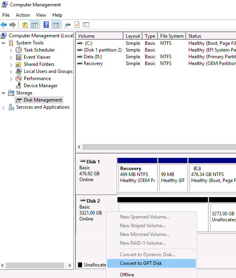Click the Status column header

pos(211,36)
